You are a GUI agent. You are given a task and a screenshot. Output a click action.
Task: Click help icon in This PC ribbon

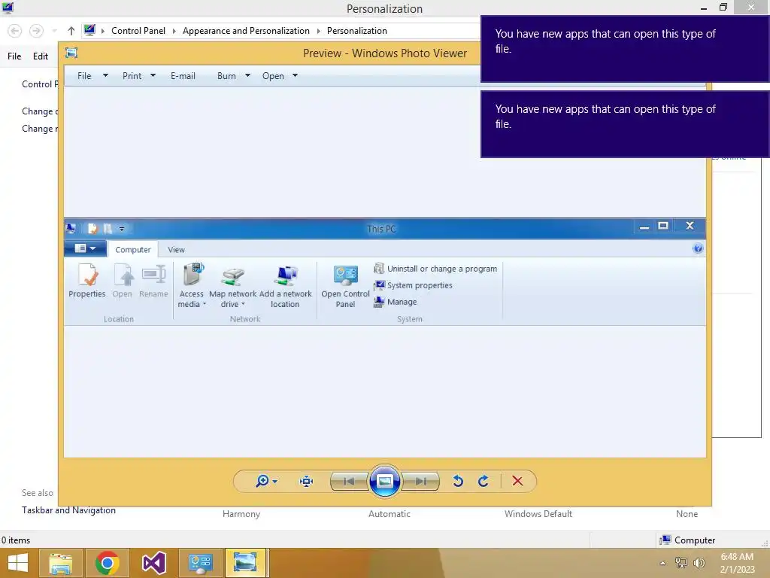698,248
